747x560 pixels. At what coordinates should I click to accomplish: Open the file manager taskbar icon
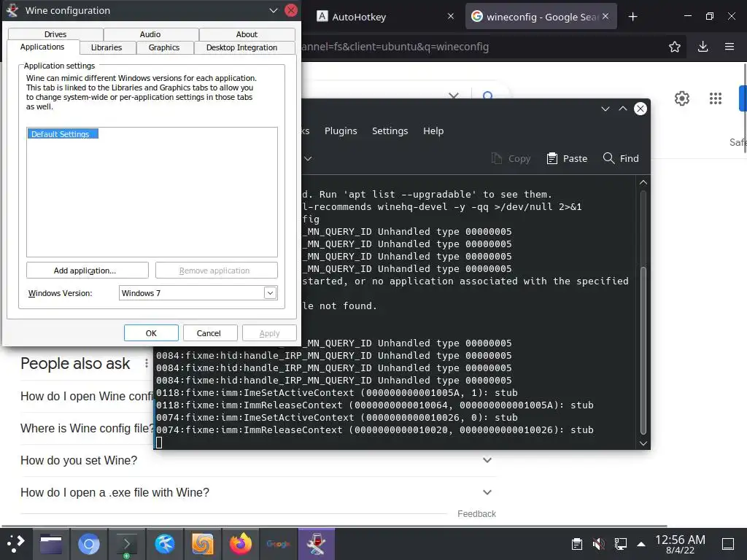pos(51,544)
